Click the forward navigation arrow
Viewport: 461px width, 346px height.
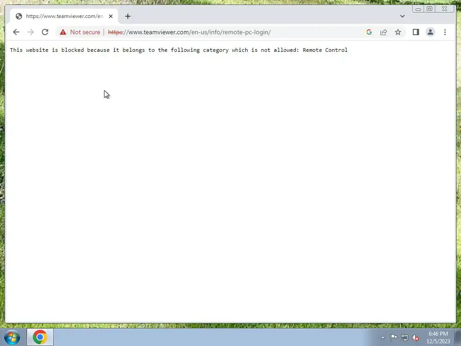coord(31,32)
